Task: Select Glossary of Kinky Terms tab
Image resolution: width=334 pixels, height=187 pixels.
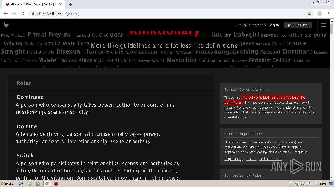Action: [x=33, y=4]
